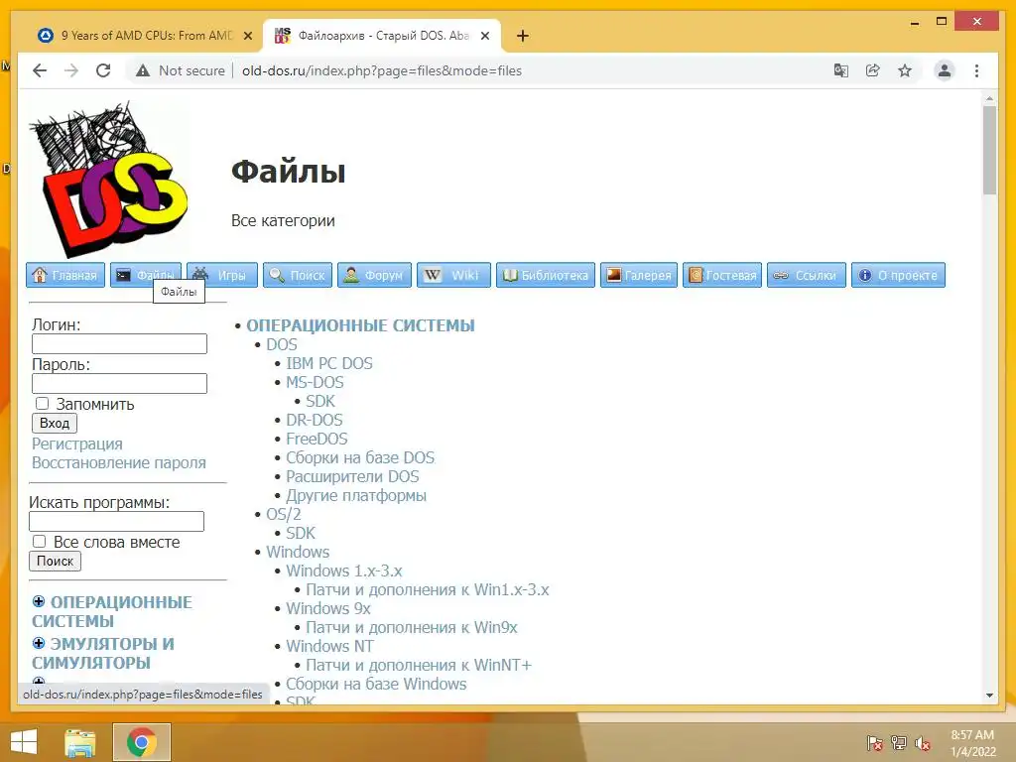Screen dimensions: 1016x762
Task: Click the Вход login button
Action: click(x=55, y=423)
